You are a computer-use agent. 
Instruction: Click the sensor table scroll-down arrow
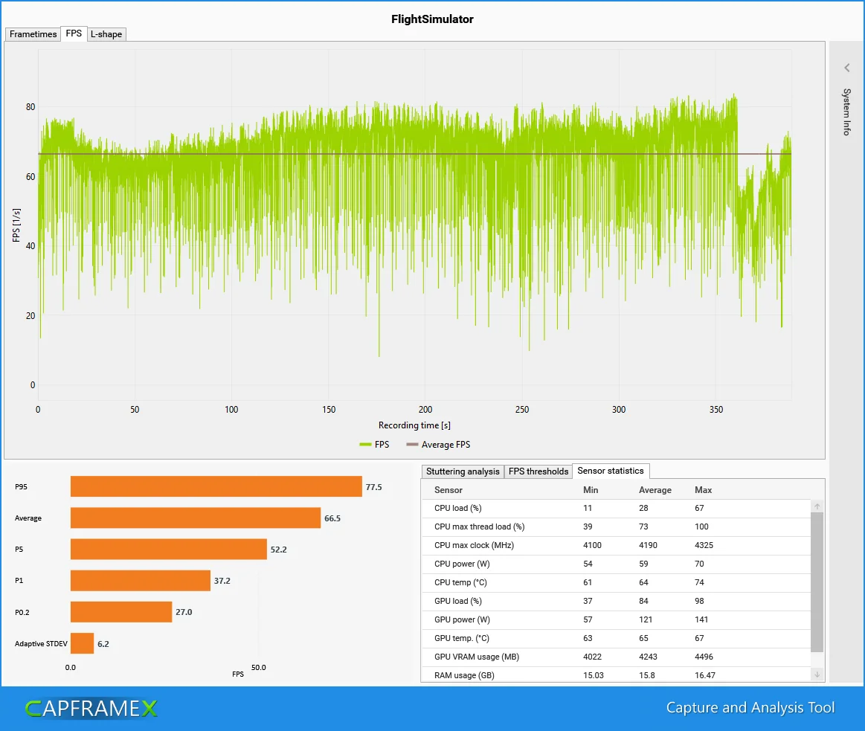[x=817, y=674]
